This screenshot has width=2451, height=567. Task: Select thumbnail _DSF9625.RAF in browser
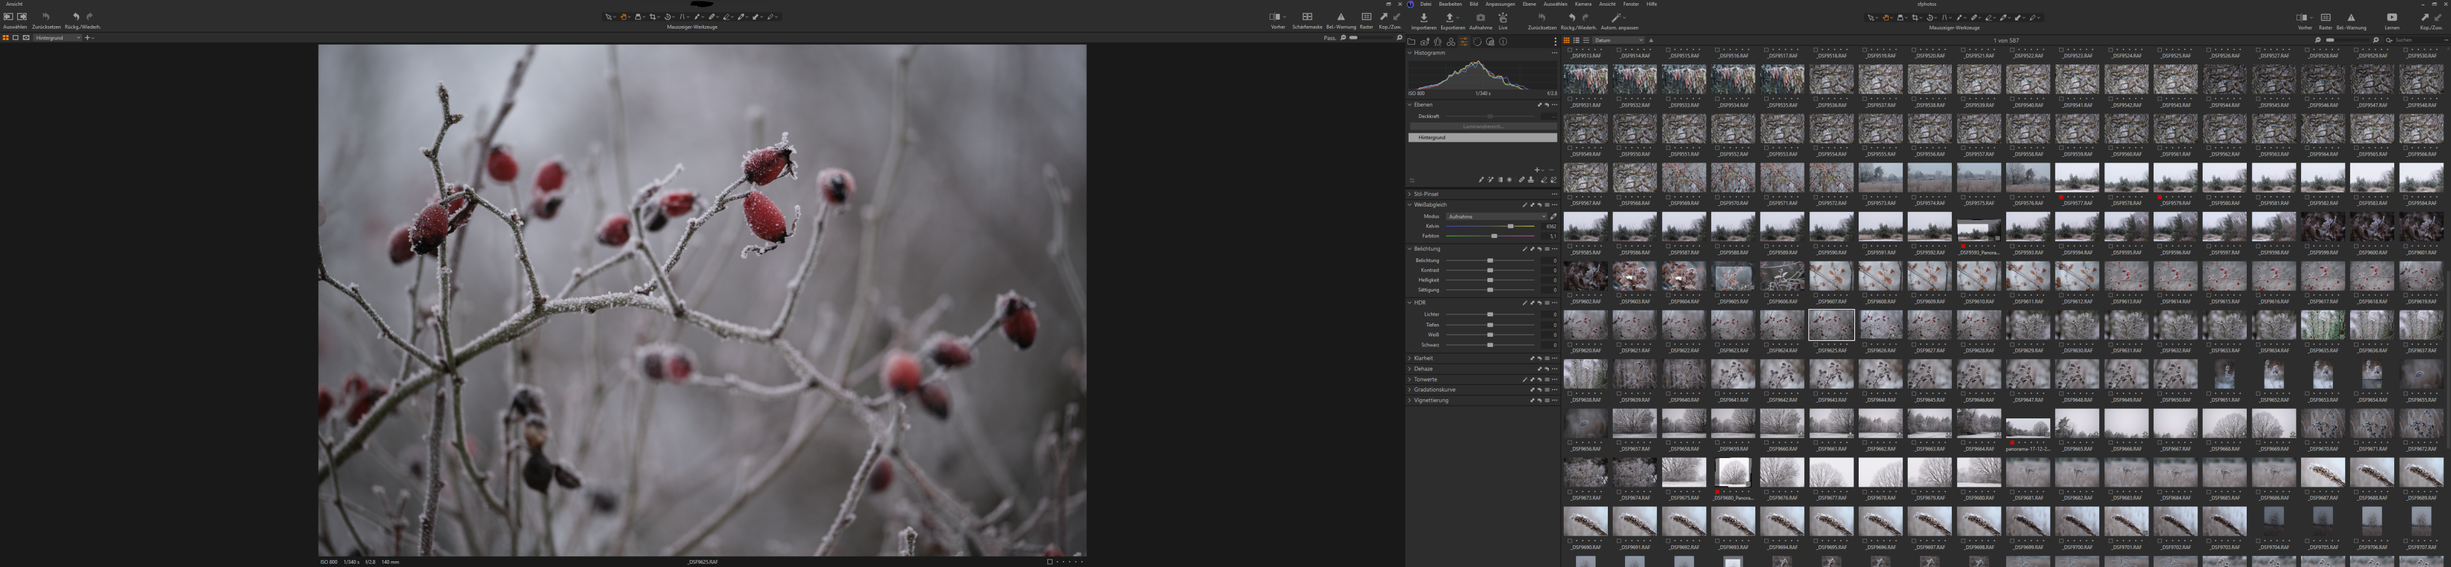click(1832, 325)
